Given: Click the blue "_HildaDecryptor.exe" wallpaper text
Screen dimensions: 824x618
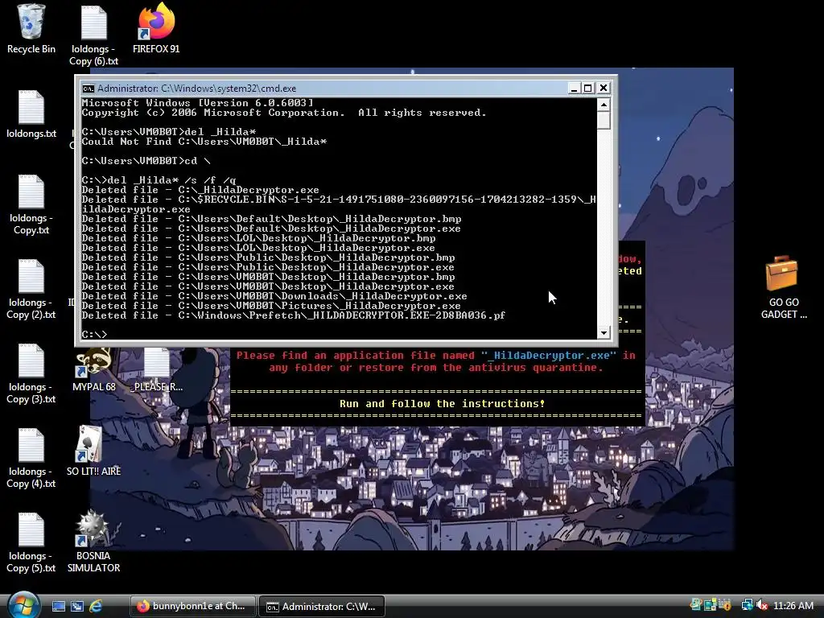Looking at the screenshot, I should click(x=548, y=355).
